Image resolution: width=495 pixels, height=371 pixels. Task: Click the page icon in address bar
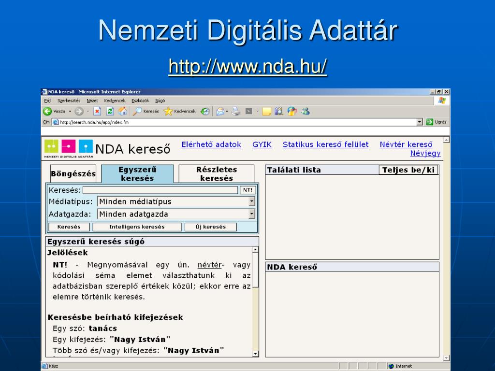click(56, 122)
